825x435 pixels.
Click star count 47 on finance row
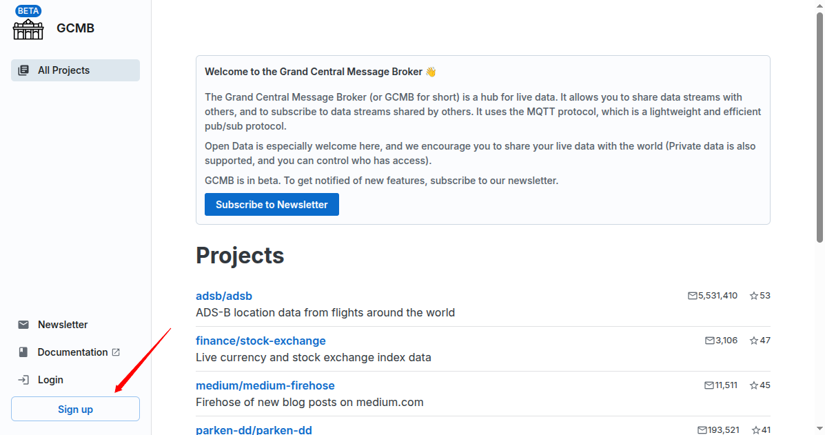pos(765,341)
